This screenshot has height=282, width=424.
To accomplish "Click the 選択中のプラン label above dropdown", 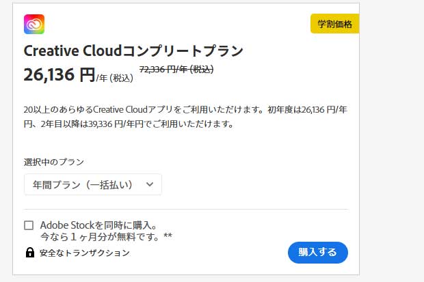I will [54, 162].
